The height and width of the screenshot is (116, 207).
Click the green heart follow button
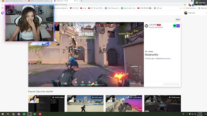[x=175, y=26]
